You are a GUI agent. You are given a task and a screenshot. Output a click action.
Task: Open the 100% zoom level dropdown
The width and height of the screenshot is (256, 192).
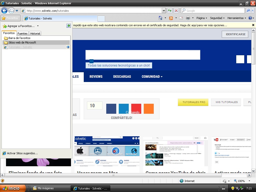[x=249, y=181]
